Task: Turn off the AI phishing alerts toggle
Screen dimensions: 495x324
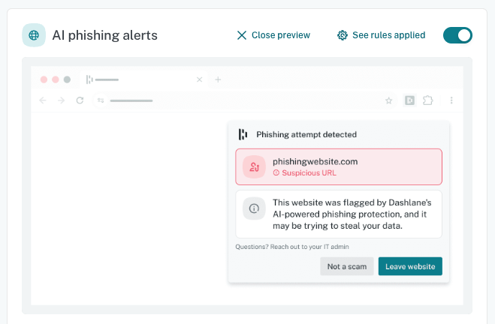Action: coord(457,35)
